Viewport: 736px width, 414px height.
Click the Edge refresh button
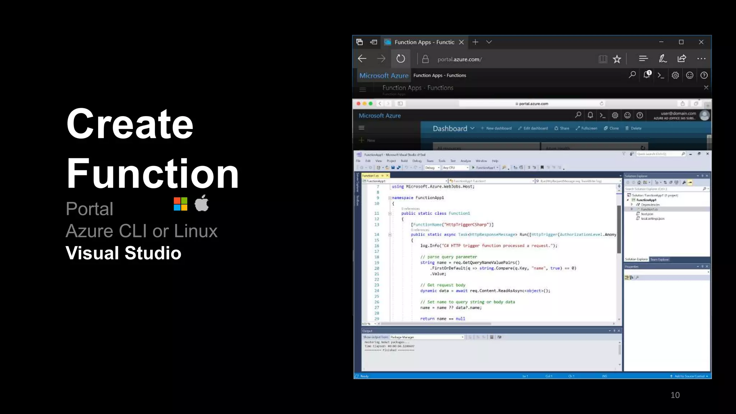[x=401, y=59]
